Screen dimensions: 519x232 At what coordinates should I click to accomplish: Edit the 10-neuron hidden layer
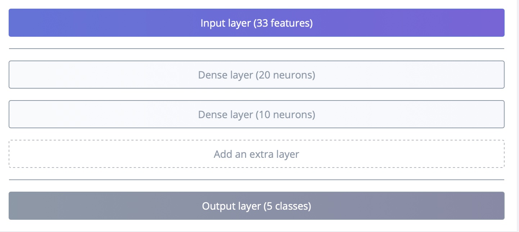pos(256,115)
